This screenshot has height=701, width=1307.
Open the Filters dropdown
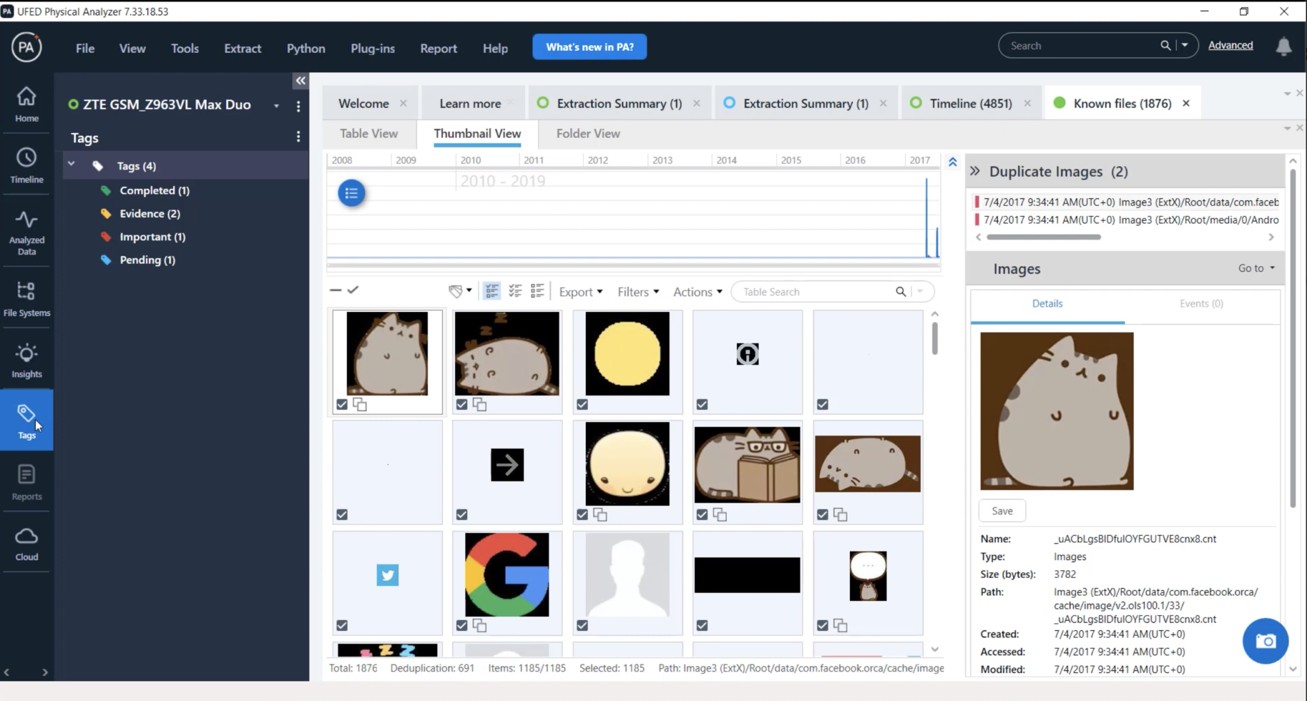click(638, 291)
